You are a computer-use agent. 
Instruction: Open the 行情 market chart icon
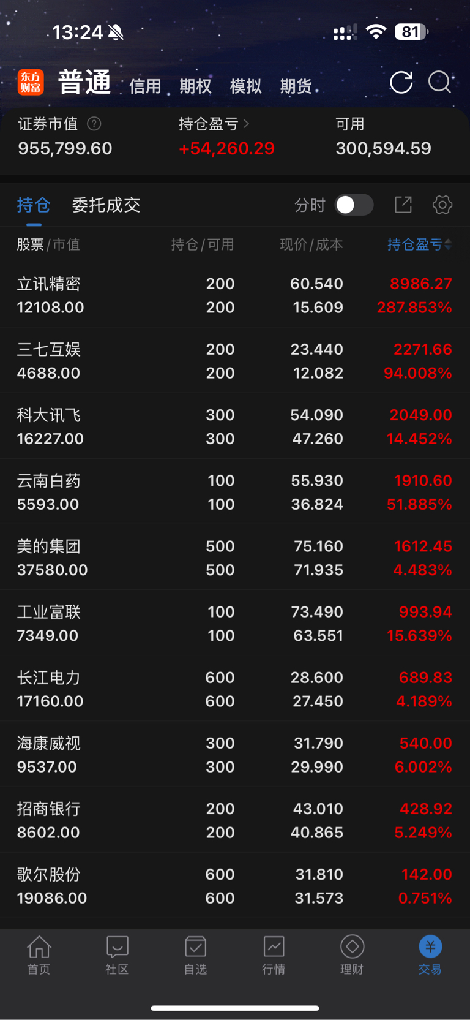click(x=274, y=954)
